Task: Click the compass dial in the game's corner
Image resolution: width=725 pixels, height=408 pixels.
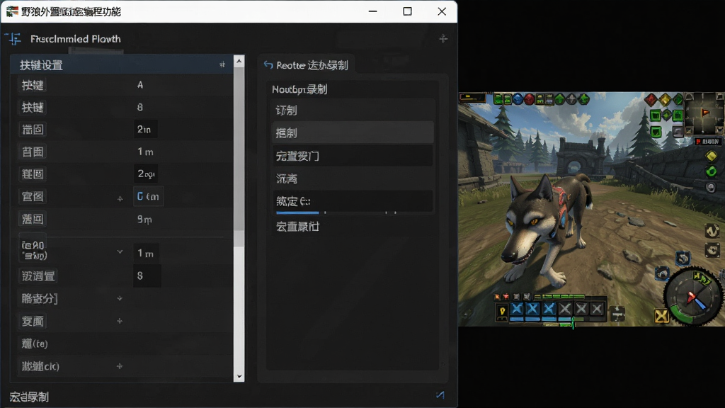Action: (692, 296)
